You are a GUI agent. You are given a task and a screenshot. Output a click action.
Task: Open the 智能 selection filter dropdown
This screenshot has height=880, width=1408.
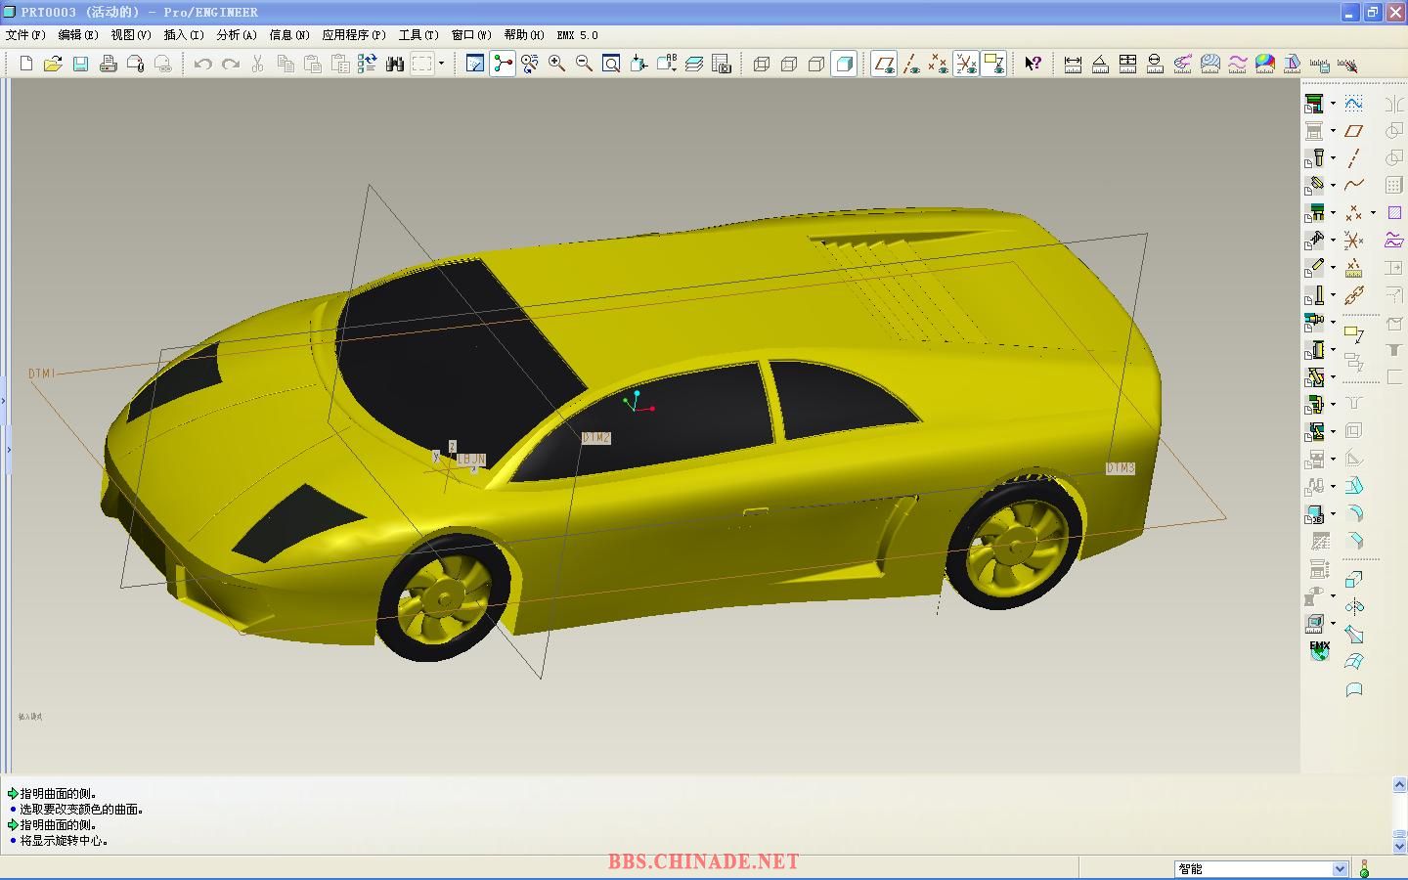pyautogui.click(x=1341, y=868)
